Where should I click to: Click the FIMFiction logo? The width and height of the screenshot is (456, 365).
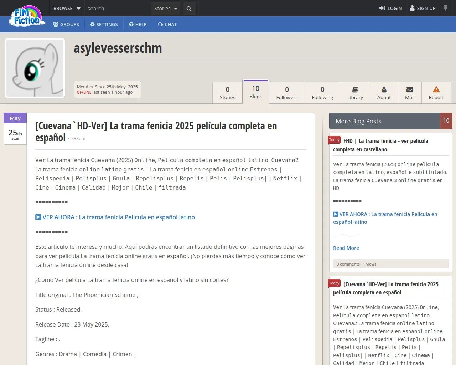pyautogui.click(x=27, y=16)
